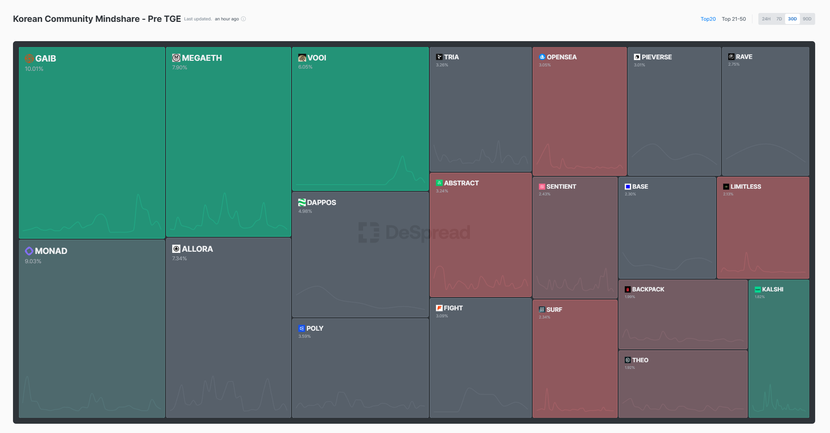
Task: Click the SENTIENT pink logo icon
Action: click(542, 187)
